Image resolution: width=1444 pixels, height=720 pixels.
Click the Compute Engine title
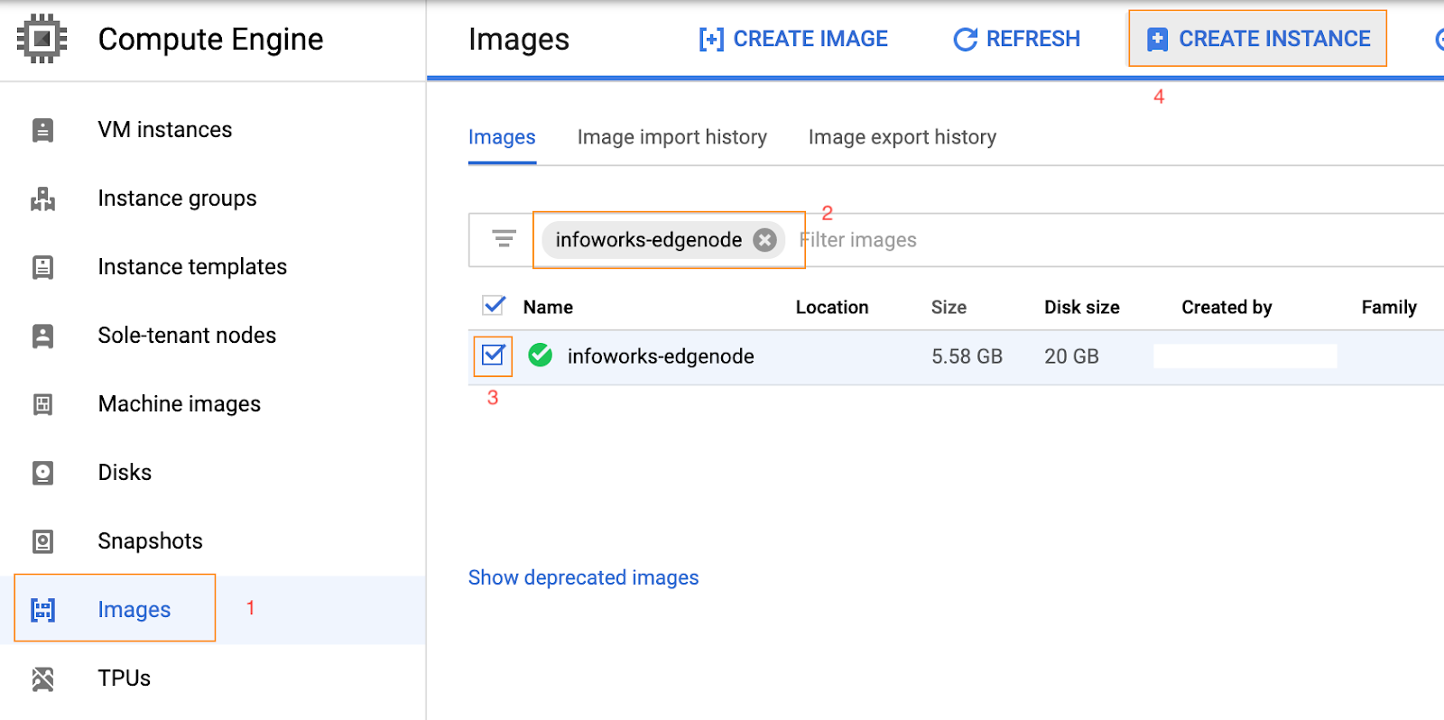click(210, 40)
